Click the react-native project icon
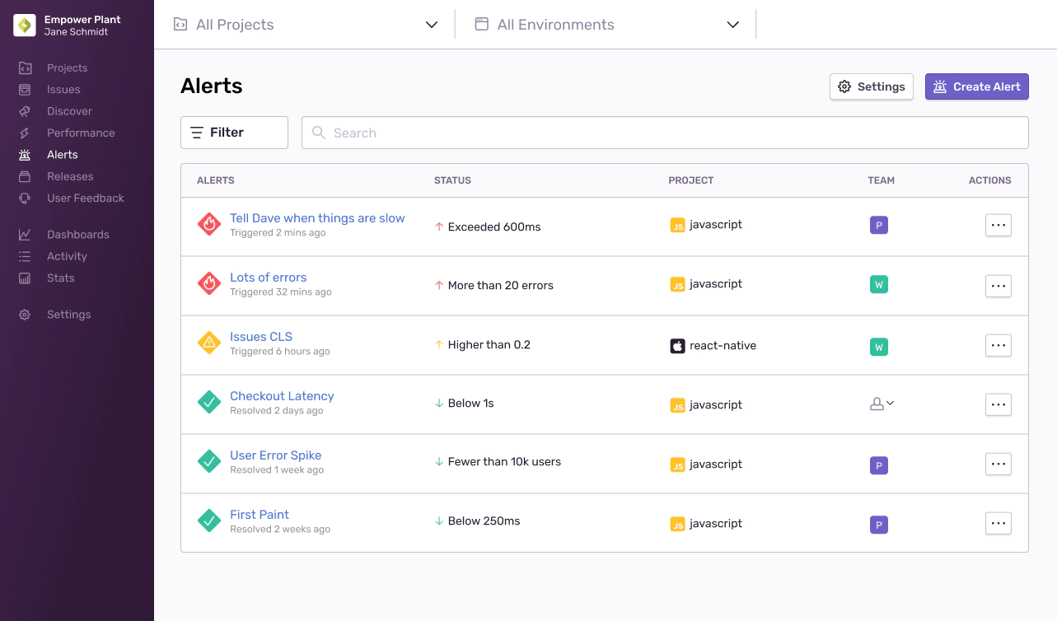1057x621 pixels. [677, 346]
